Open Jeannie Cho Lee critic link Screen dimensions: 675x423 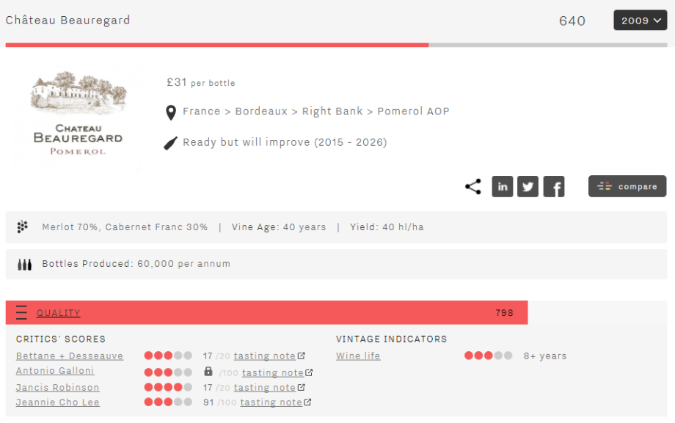58,402
